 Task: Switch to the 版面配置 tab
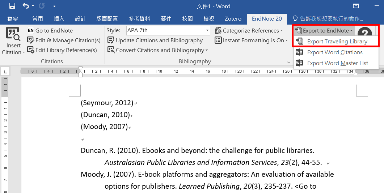point(107,18)
